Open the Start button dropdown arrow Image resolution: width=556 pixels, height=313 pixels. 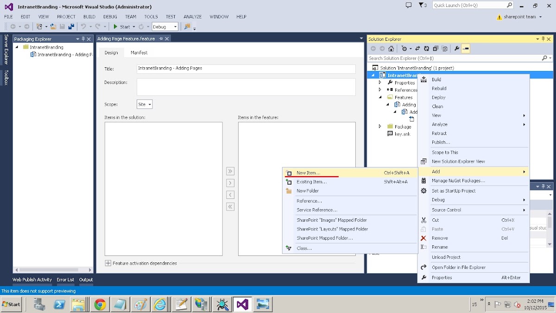click(x=134, y=27)
